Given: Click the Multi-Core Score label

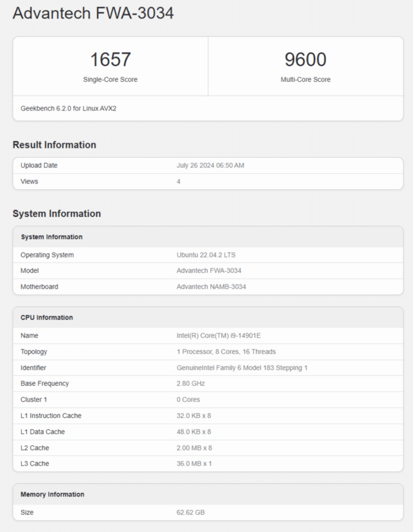Looking at the screenshot, I should [x=305, y=79].
